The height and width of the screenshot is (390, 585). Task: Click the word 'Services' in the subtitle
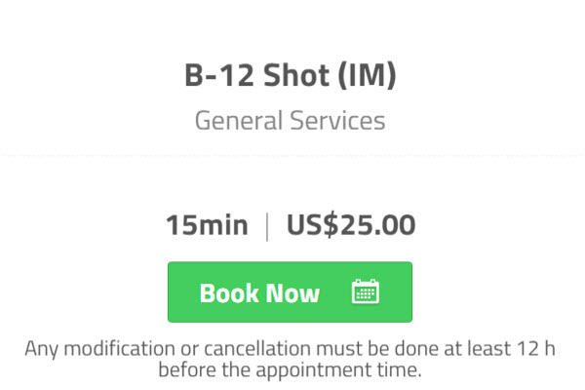click(337, 121)
